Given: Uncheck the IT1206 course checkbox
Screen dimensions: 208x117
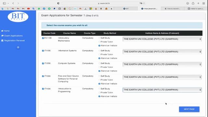Looking at the screenshot, I should [43, 63].
